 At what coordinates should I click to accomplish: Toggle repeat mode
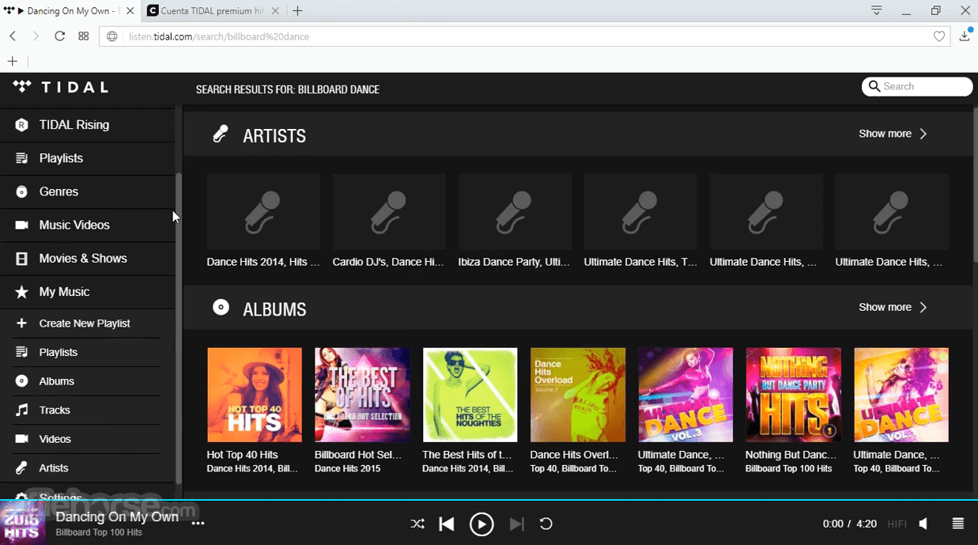click(546, 524)
